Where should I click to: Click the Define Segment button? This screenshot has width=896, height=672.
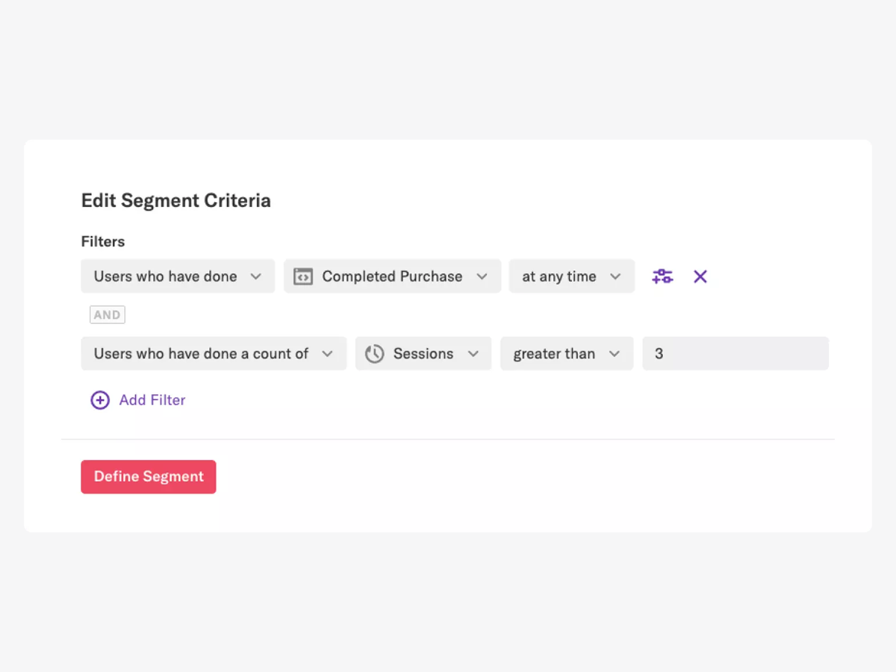tap(148, 476)
